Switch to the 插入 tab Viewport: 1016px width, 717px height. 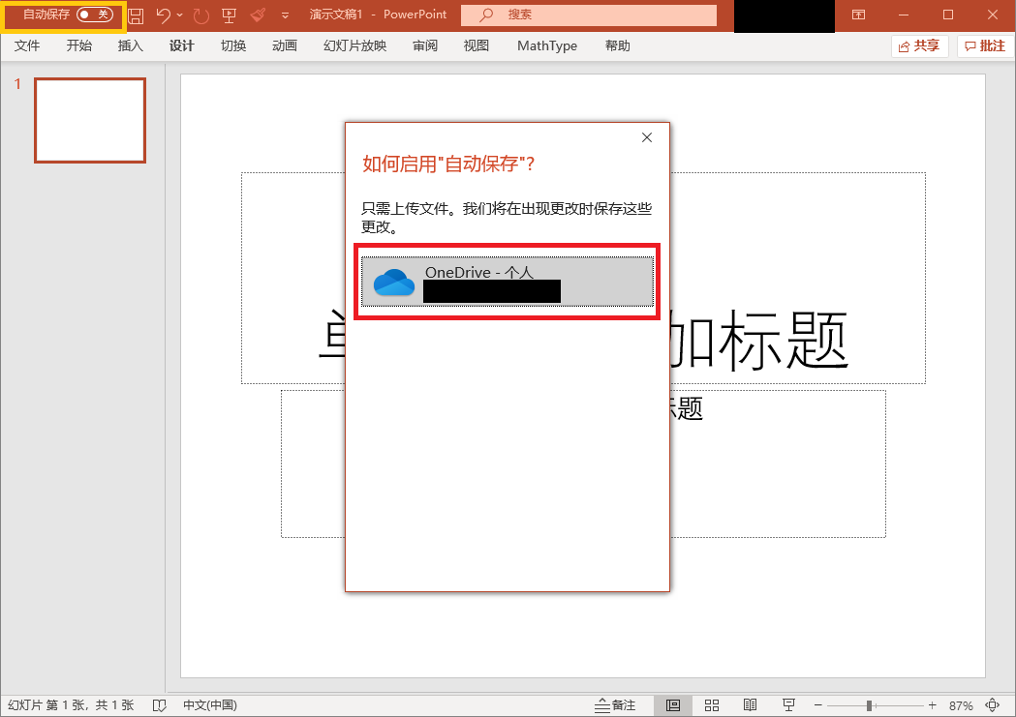(x=130, y=45)
